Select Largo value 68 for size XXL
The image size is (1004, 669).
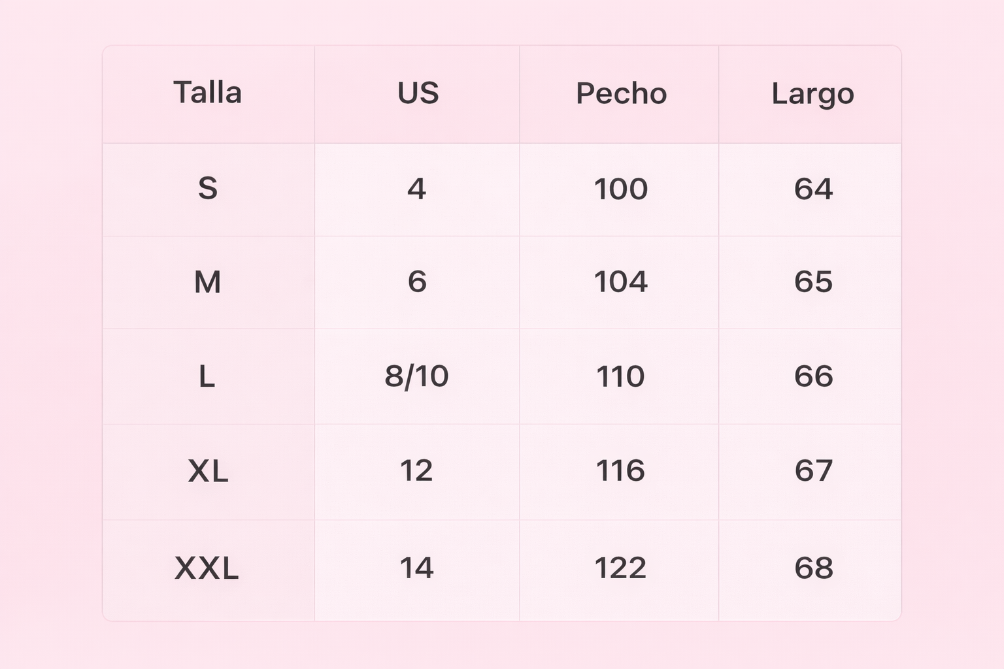(813, 568)
